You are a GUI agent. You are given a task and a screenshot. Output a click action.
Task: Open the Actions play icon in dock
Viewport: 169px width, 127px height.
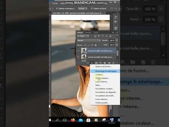pos(116,22)
